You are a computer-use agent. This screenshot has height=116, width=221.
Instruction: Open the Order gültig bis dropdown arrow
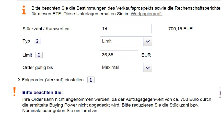click(x=147, y=68)
